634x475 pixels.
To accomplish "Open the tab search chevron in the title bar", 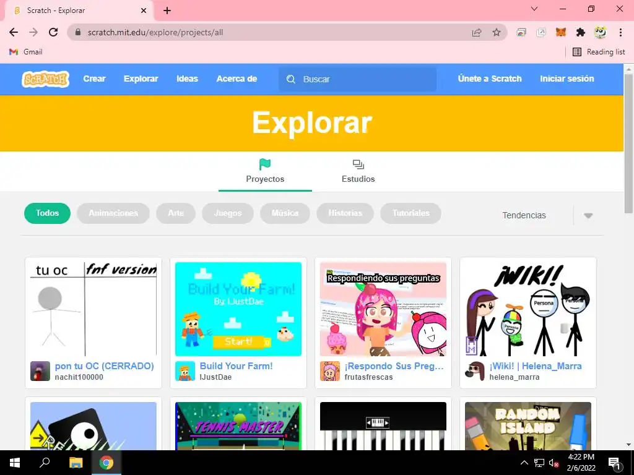I will coord(534,9).
